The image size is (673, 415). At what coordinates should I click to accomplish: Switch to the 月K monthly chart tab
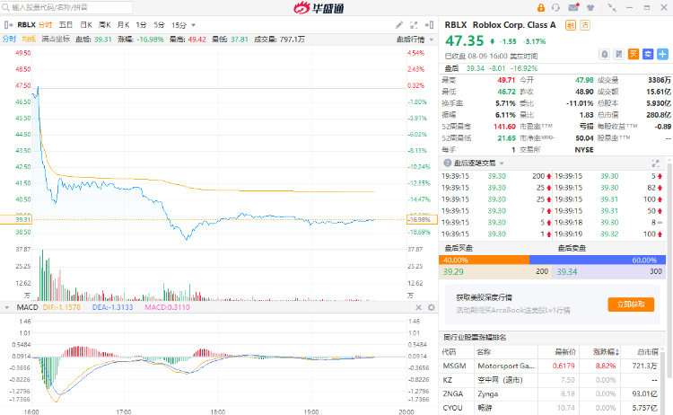pyautogui.click(x=124, y=25)
